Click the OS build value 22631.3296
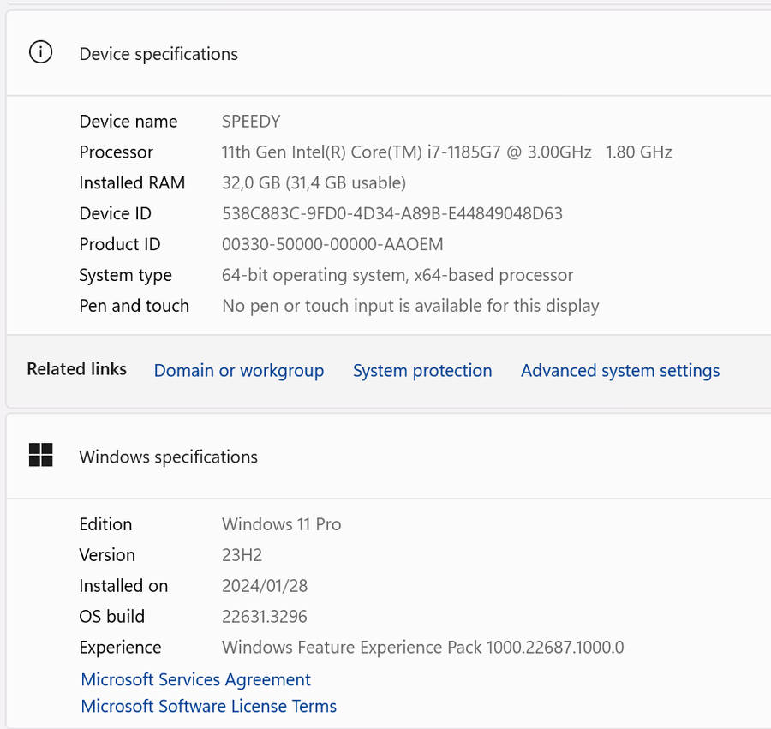This screenshot has width=771, height=729. tap(264, 617)
